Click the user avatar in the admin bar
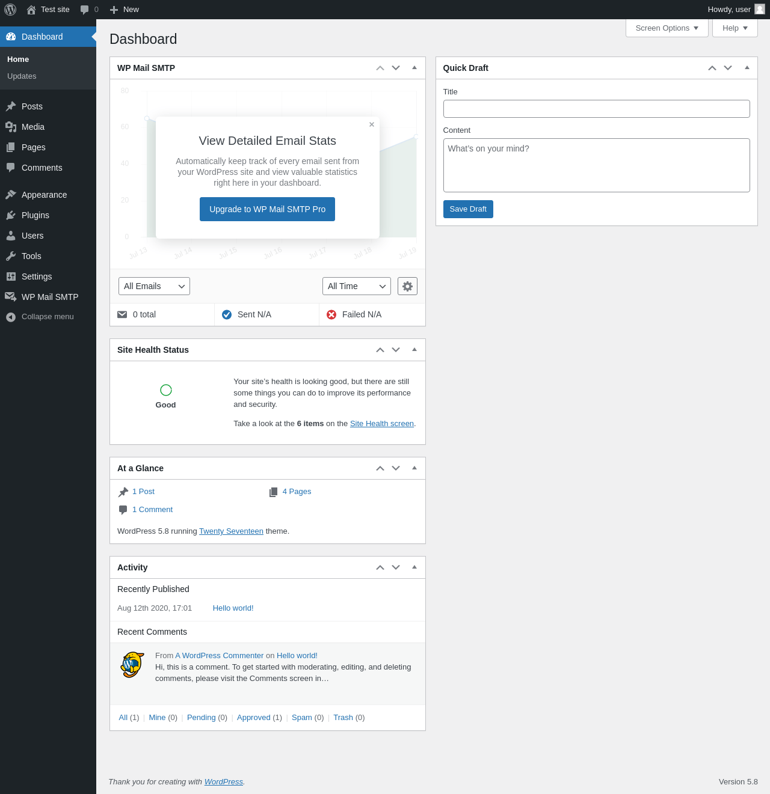Screen dimensions: 770x794 coord(760,9)
